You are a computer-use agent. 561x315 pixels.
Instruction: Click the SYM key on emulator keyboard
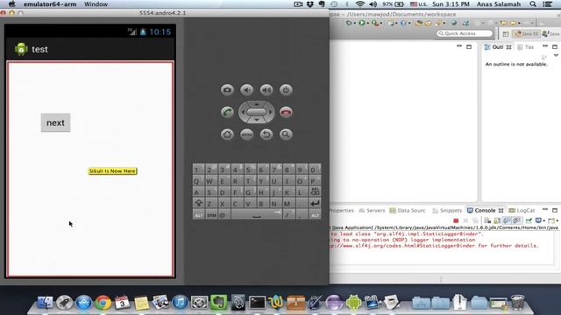click(x=211, y=214)
